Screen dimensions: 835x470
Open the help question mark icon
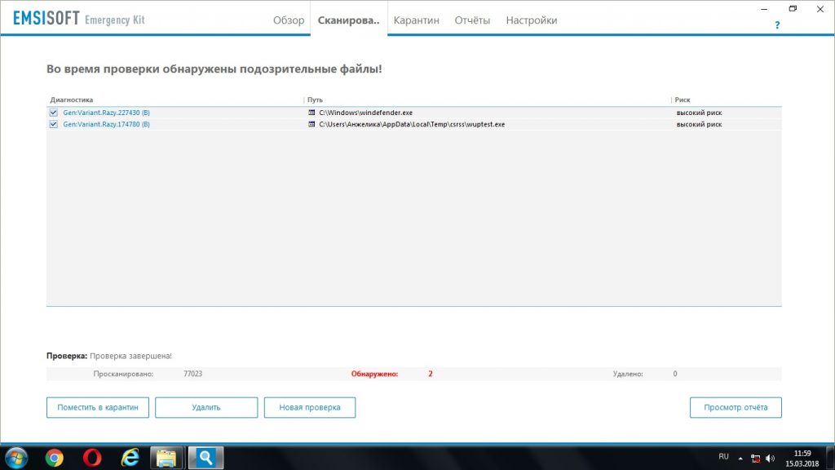[777, 25]
